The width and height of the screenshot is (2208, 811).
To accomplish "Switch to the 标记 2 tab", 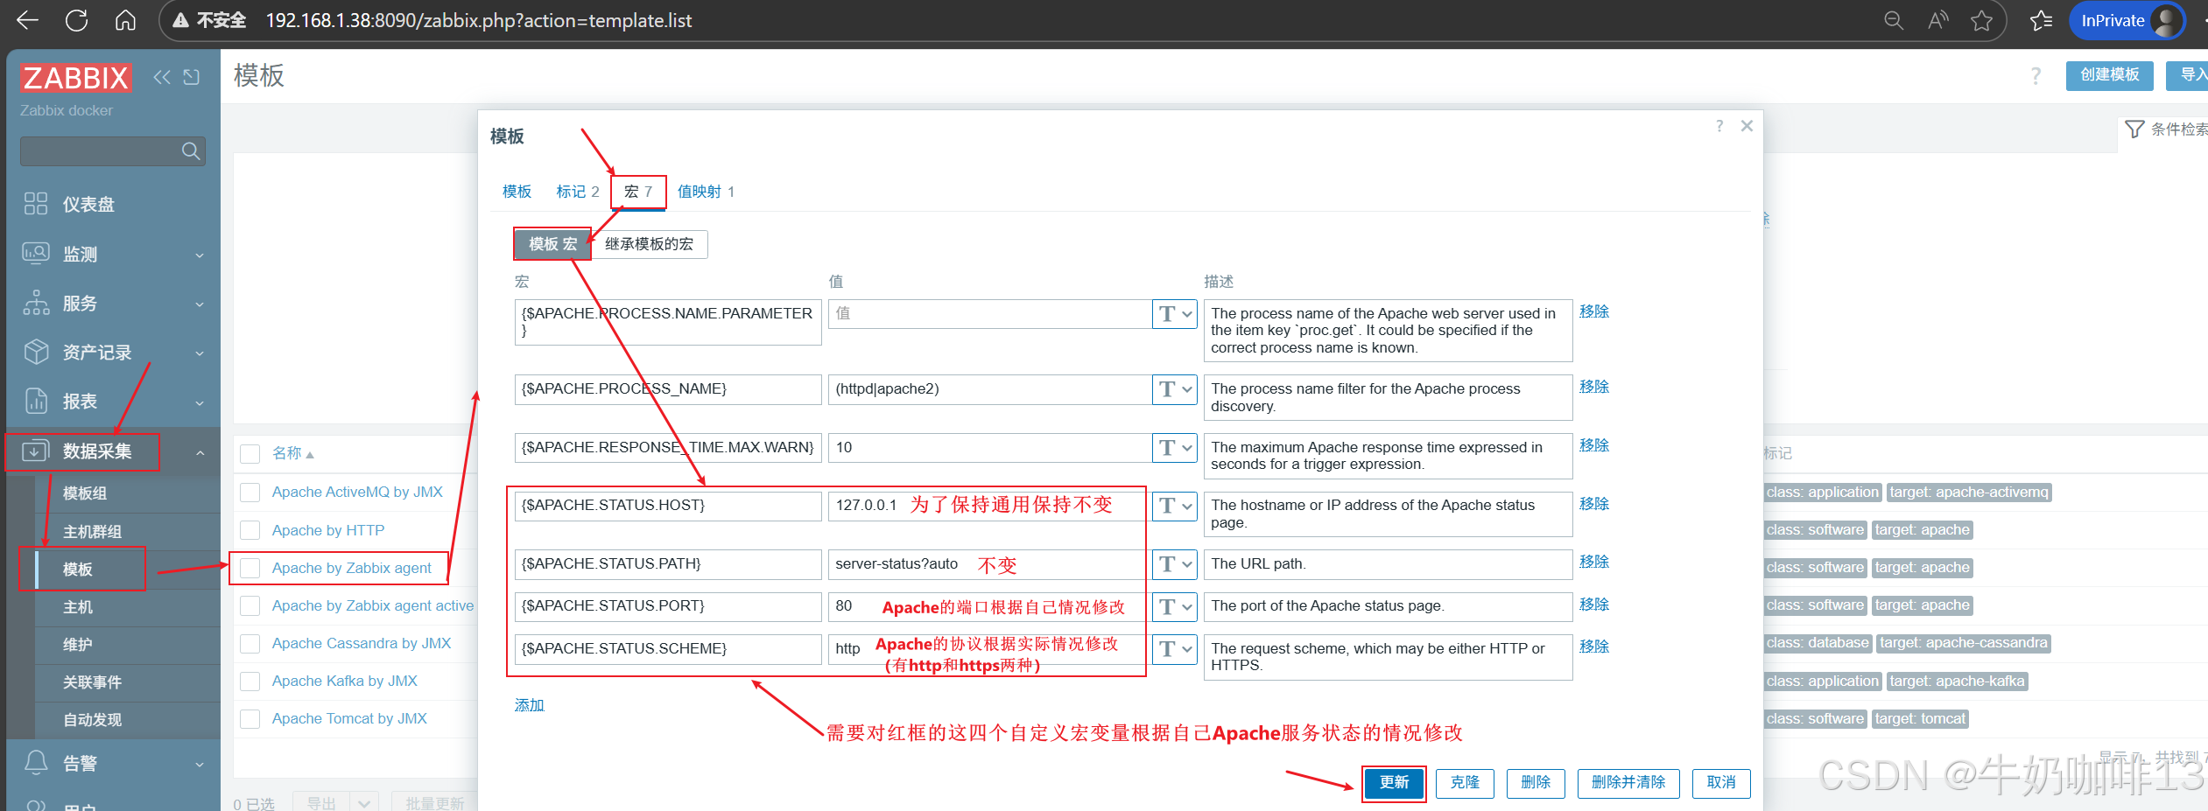I will (x=578, y=192).
